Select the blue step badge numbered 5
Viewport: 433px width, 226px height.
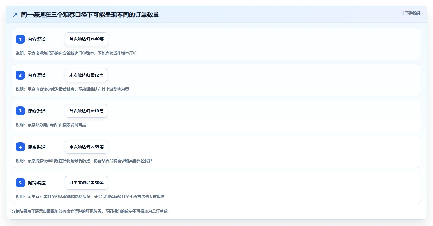pyautogui.click(x=20, y=183)
